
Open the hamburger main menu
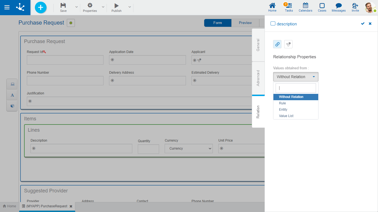[7, 7]
